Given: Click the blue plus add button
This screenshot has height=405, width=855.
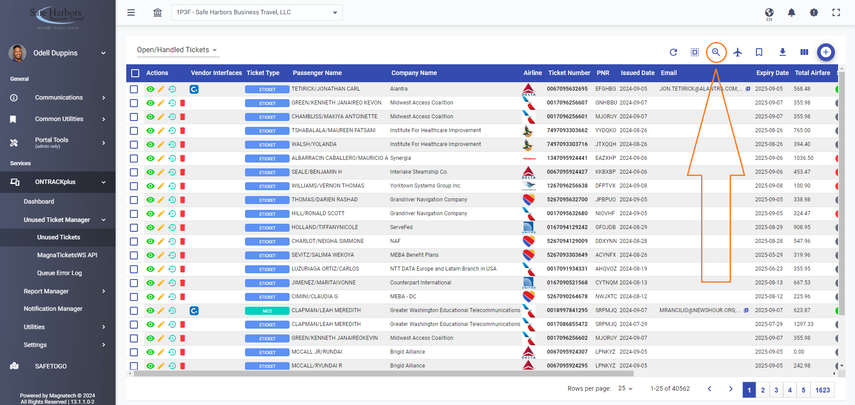Looking at the screenshot, I should click(x=826, y=52).
